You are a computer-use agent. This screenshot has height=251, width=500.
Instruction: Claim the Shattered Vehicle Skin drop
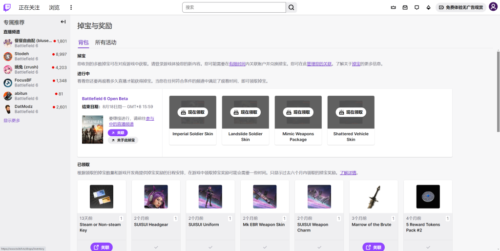tap(351, 112)
